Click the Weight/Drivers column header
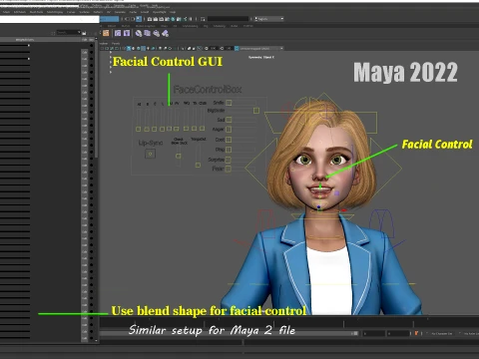Image resolution: width=479 pixels, height=359 pixels. [x=25, y=40]
